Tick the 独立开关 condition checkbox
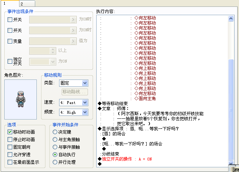The image size is (239, 172). point(10,61)
